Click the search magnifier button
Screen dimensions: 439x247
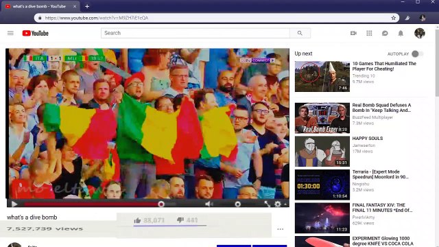click(300, 33)
